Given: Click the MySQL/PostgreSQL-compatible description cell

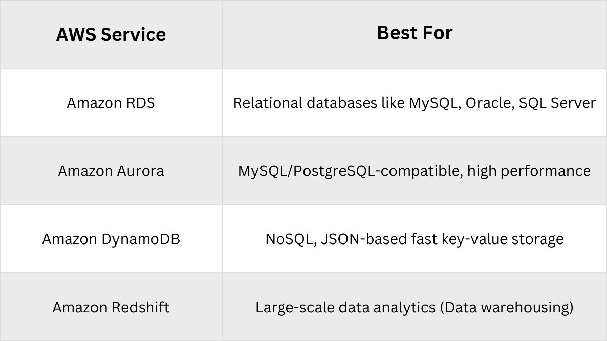Looking at the screenshot, I should click(414, 171).
